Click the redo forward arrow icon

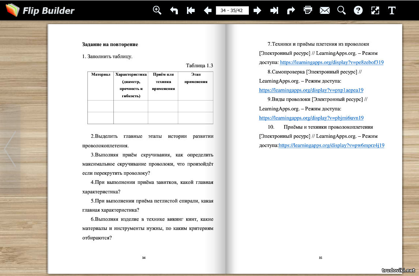click(291, 10)
